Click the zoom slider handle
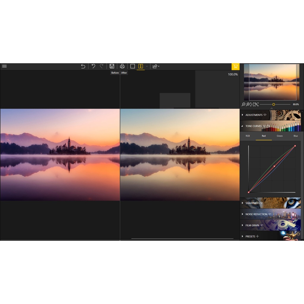Screen dimensions: 304x304 coord(273,104)
